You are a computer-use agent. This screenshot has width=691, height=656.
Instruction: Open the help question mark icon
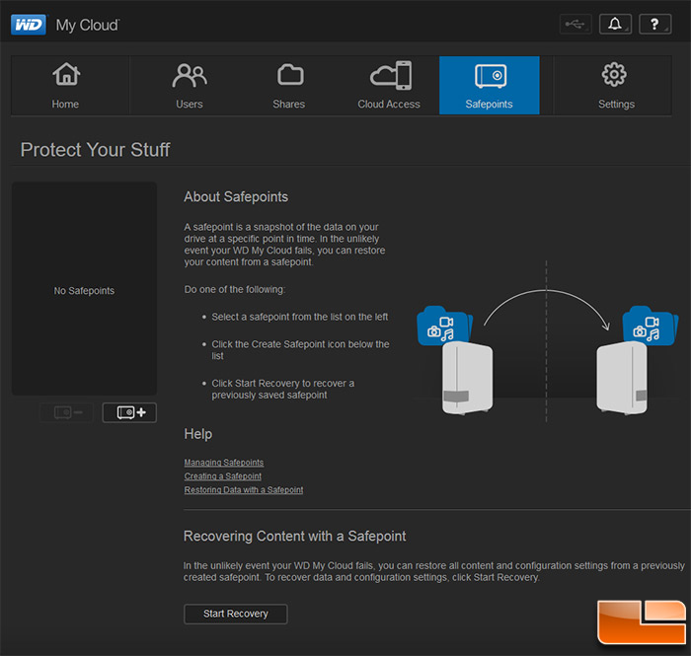pos(654,24)
